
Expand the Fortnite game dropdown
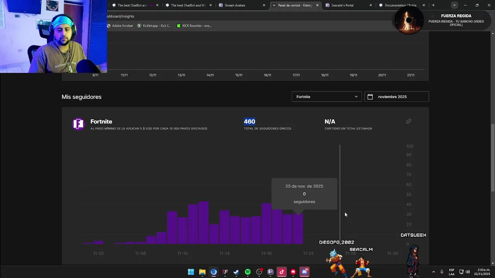[326, 97]
